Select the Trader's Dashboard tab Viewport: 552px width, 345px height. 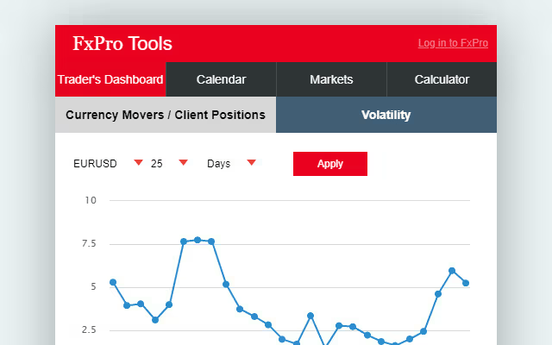point(110,79)
